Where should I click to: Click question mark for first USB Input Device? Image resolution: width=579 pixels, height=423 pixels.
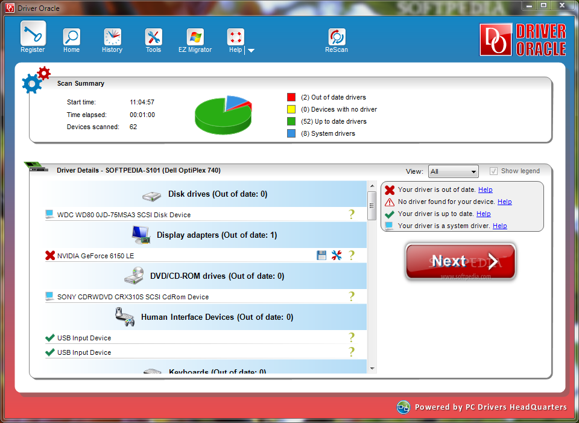352,337
